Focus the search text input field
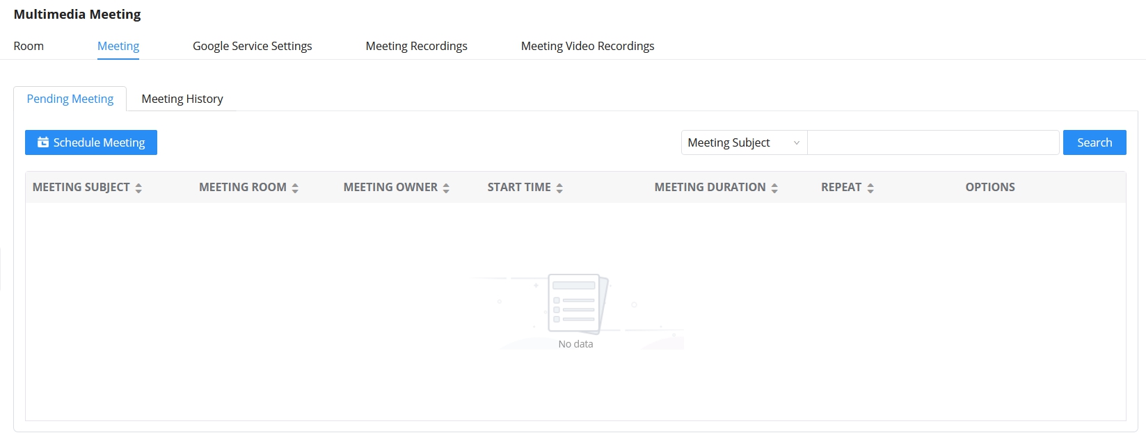This screenshot has height=442, width=1146. pos(932,142)
